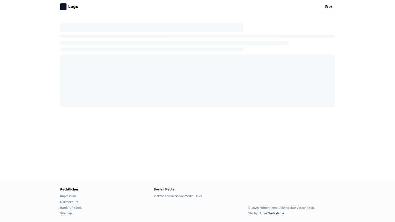Viewport: 395px width, 222px height.
Task: Visit the Huber Web Media link
Action: point(271,213)
